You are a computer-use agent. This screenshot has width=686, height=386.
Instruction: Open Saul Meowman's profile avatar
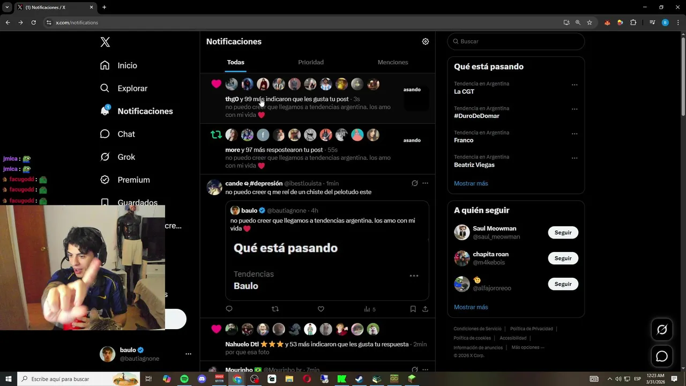click(462, 233)
